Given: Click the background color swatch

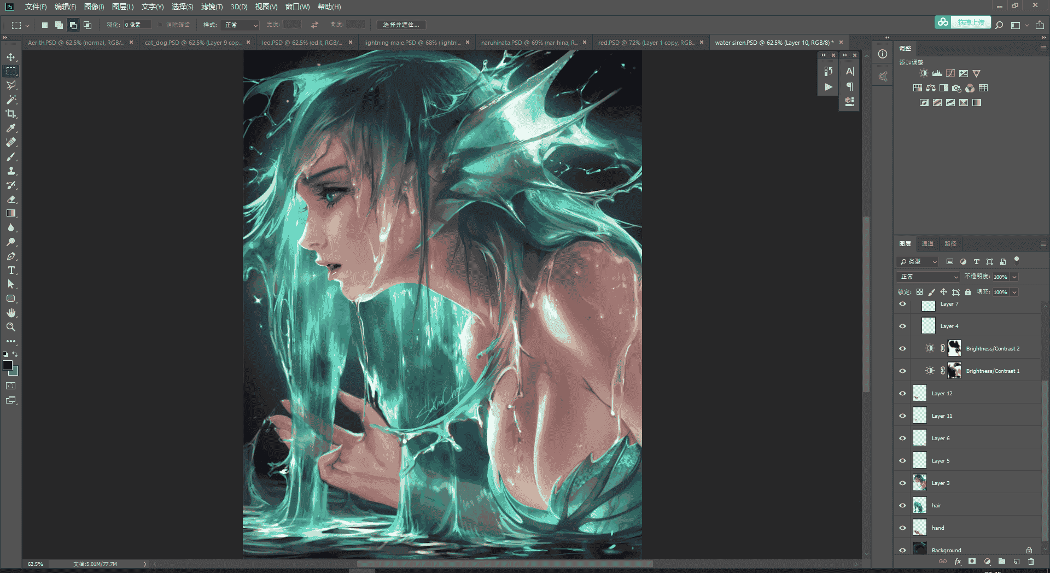Looking at the screenshot, I should (14, 372).
